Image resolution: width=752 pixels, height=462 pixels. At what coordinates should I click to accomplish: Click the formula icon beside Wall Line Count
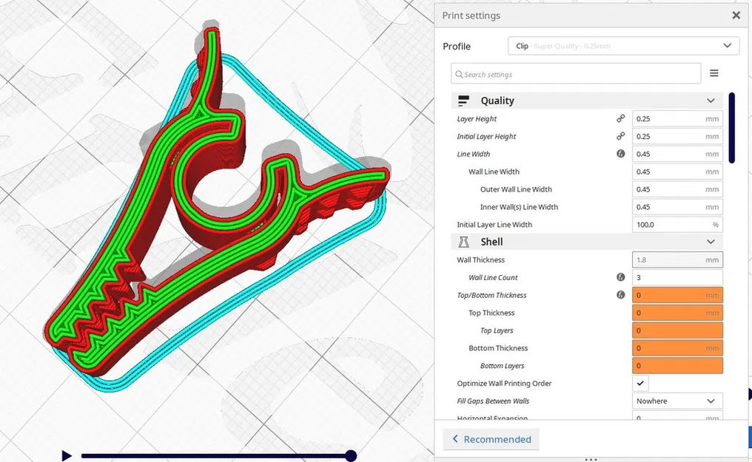pos(620,277)
